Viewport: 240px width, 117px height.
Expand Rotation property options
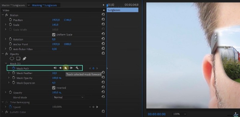[6, 39]
